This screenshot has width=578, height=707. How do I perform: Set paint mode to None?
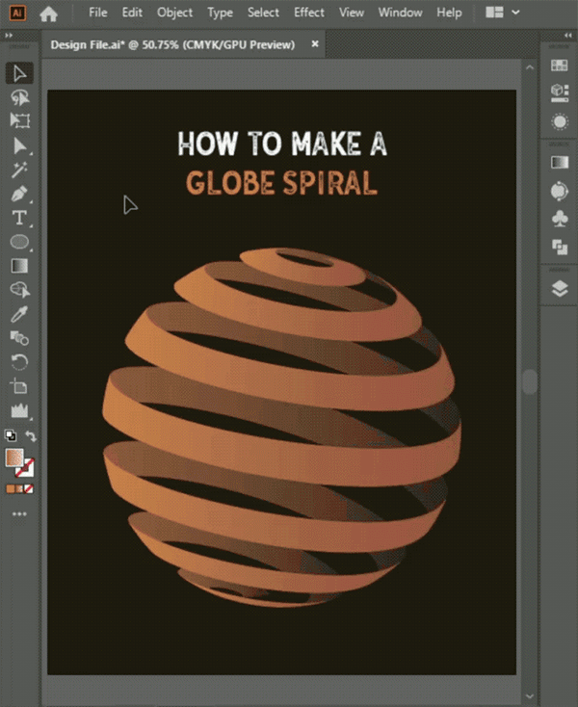tap(29, 488)
